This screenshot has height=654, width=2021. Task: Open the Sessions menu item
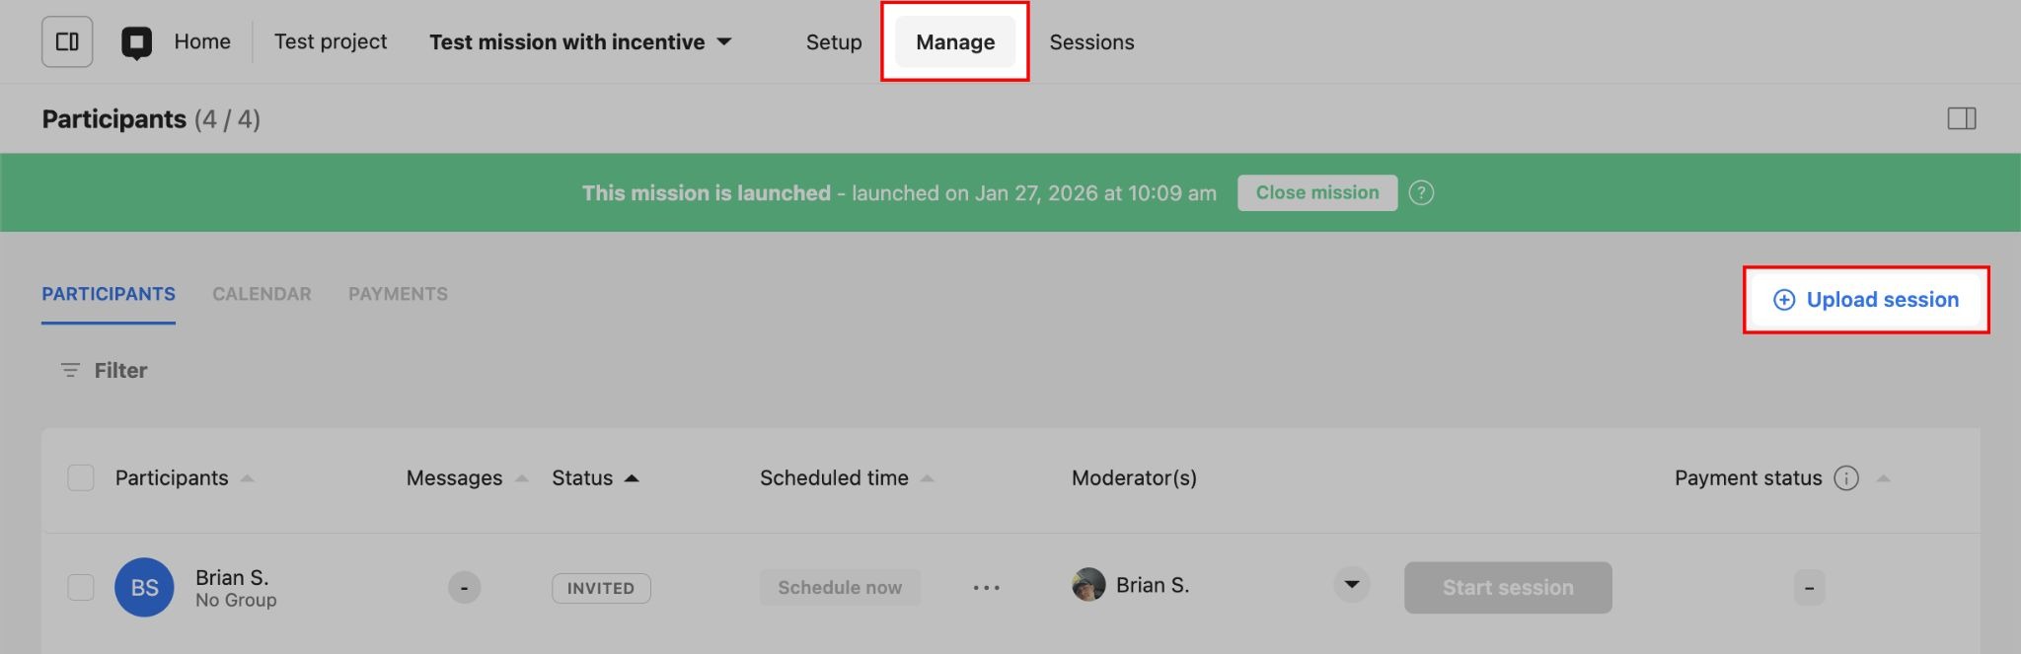[x=1091, y=42]
